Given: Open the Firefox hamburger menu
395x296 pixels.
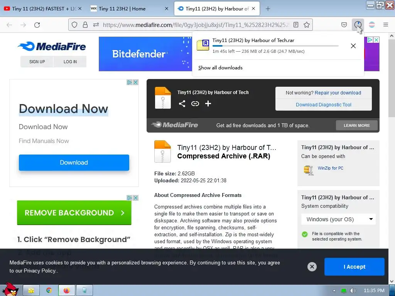Looking at the screenshot, I should [386, 25].
